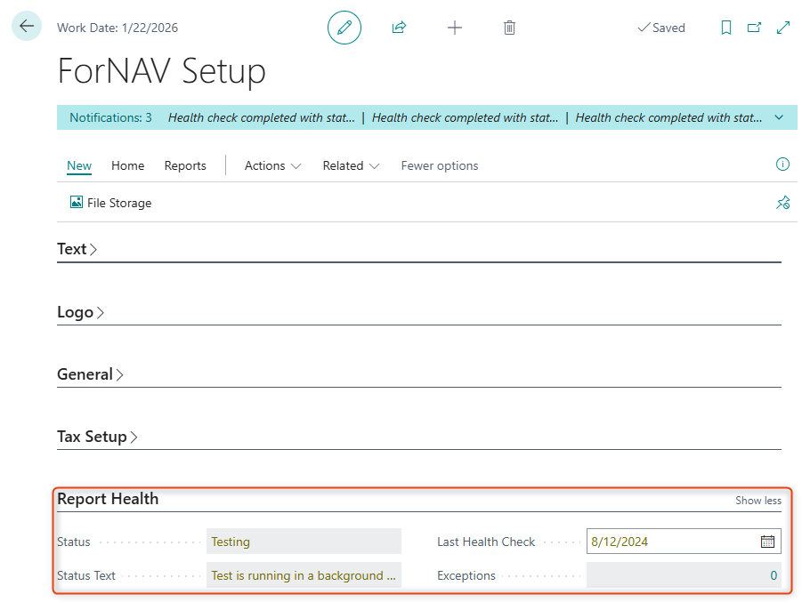
Task: Click the bookmark icon
Action: tap(725, 28)
